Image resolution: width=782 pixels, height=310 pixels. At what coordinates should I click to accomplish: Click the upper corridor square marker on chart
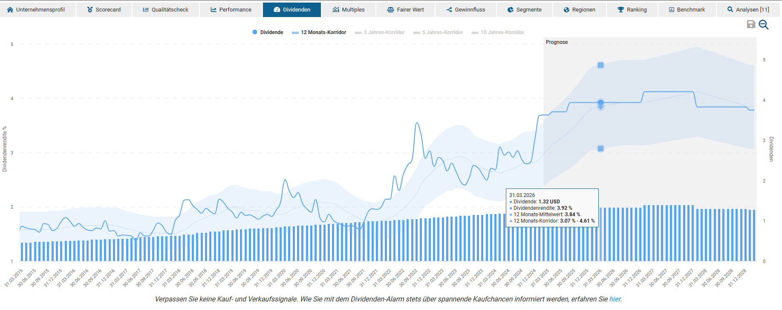pyautogui.click(x=600, y=65)
